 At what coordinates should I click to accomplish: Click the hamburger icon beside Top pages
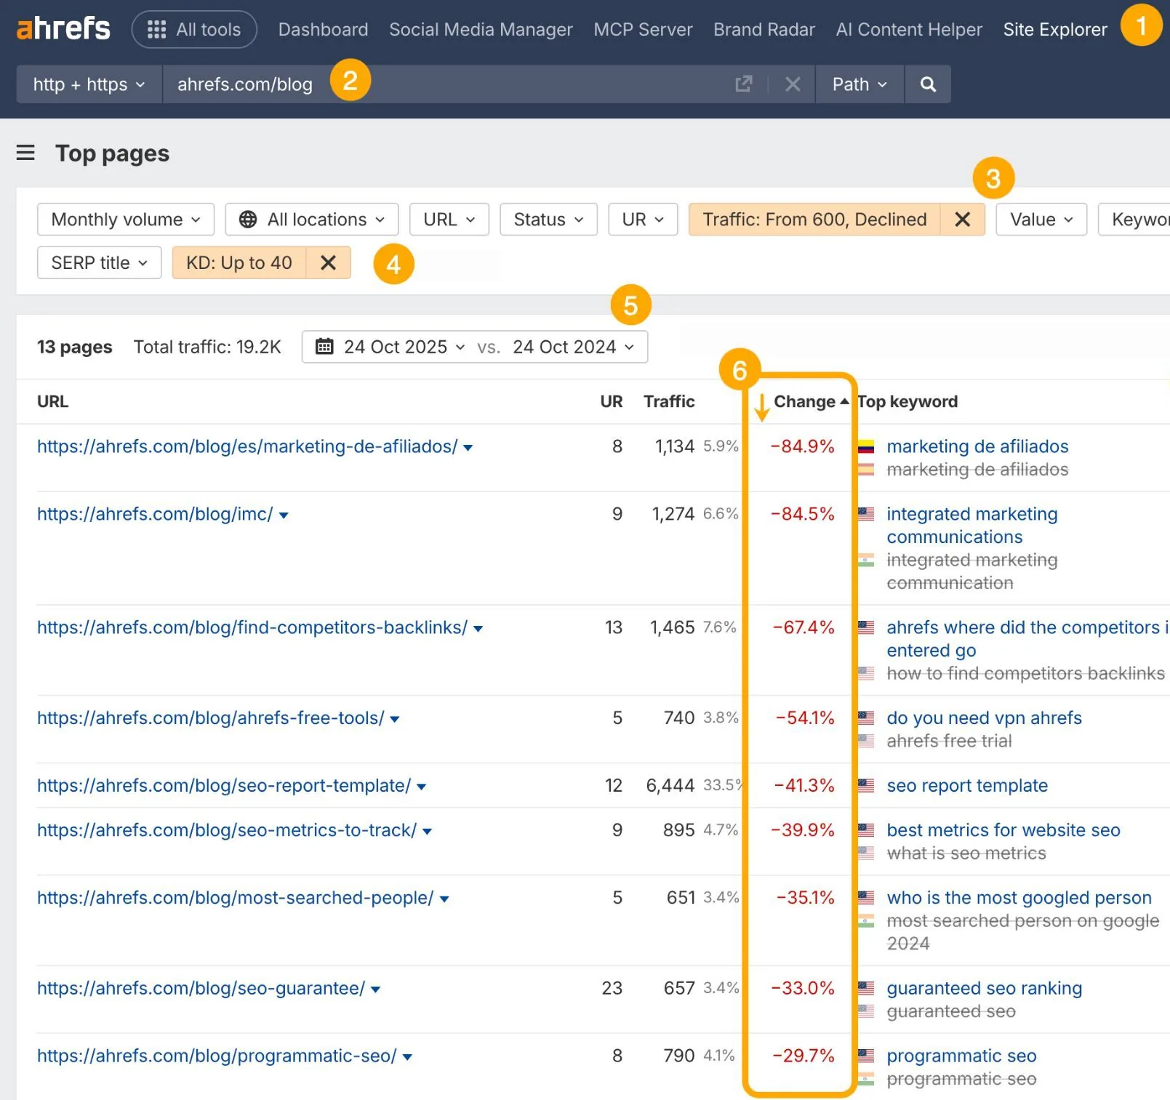(25, 153)
